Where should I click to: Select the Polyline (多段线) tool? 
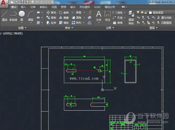13,16
